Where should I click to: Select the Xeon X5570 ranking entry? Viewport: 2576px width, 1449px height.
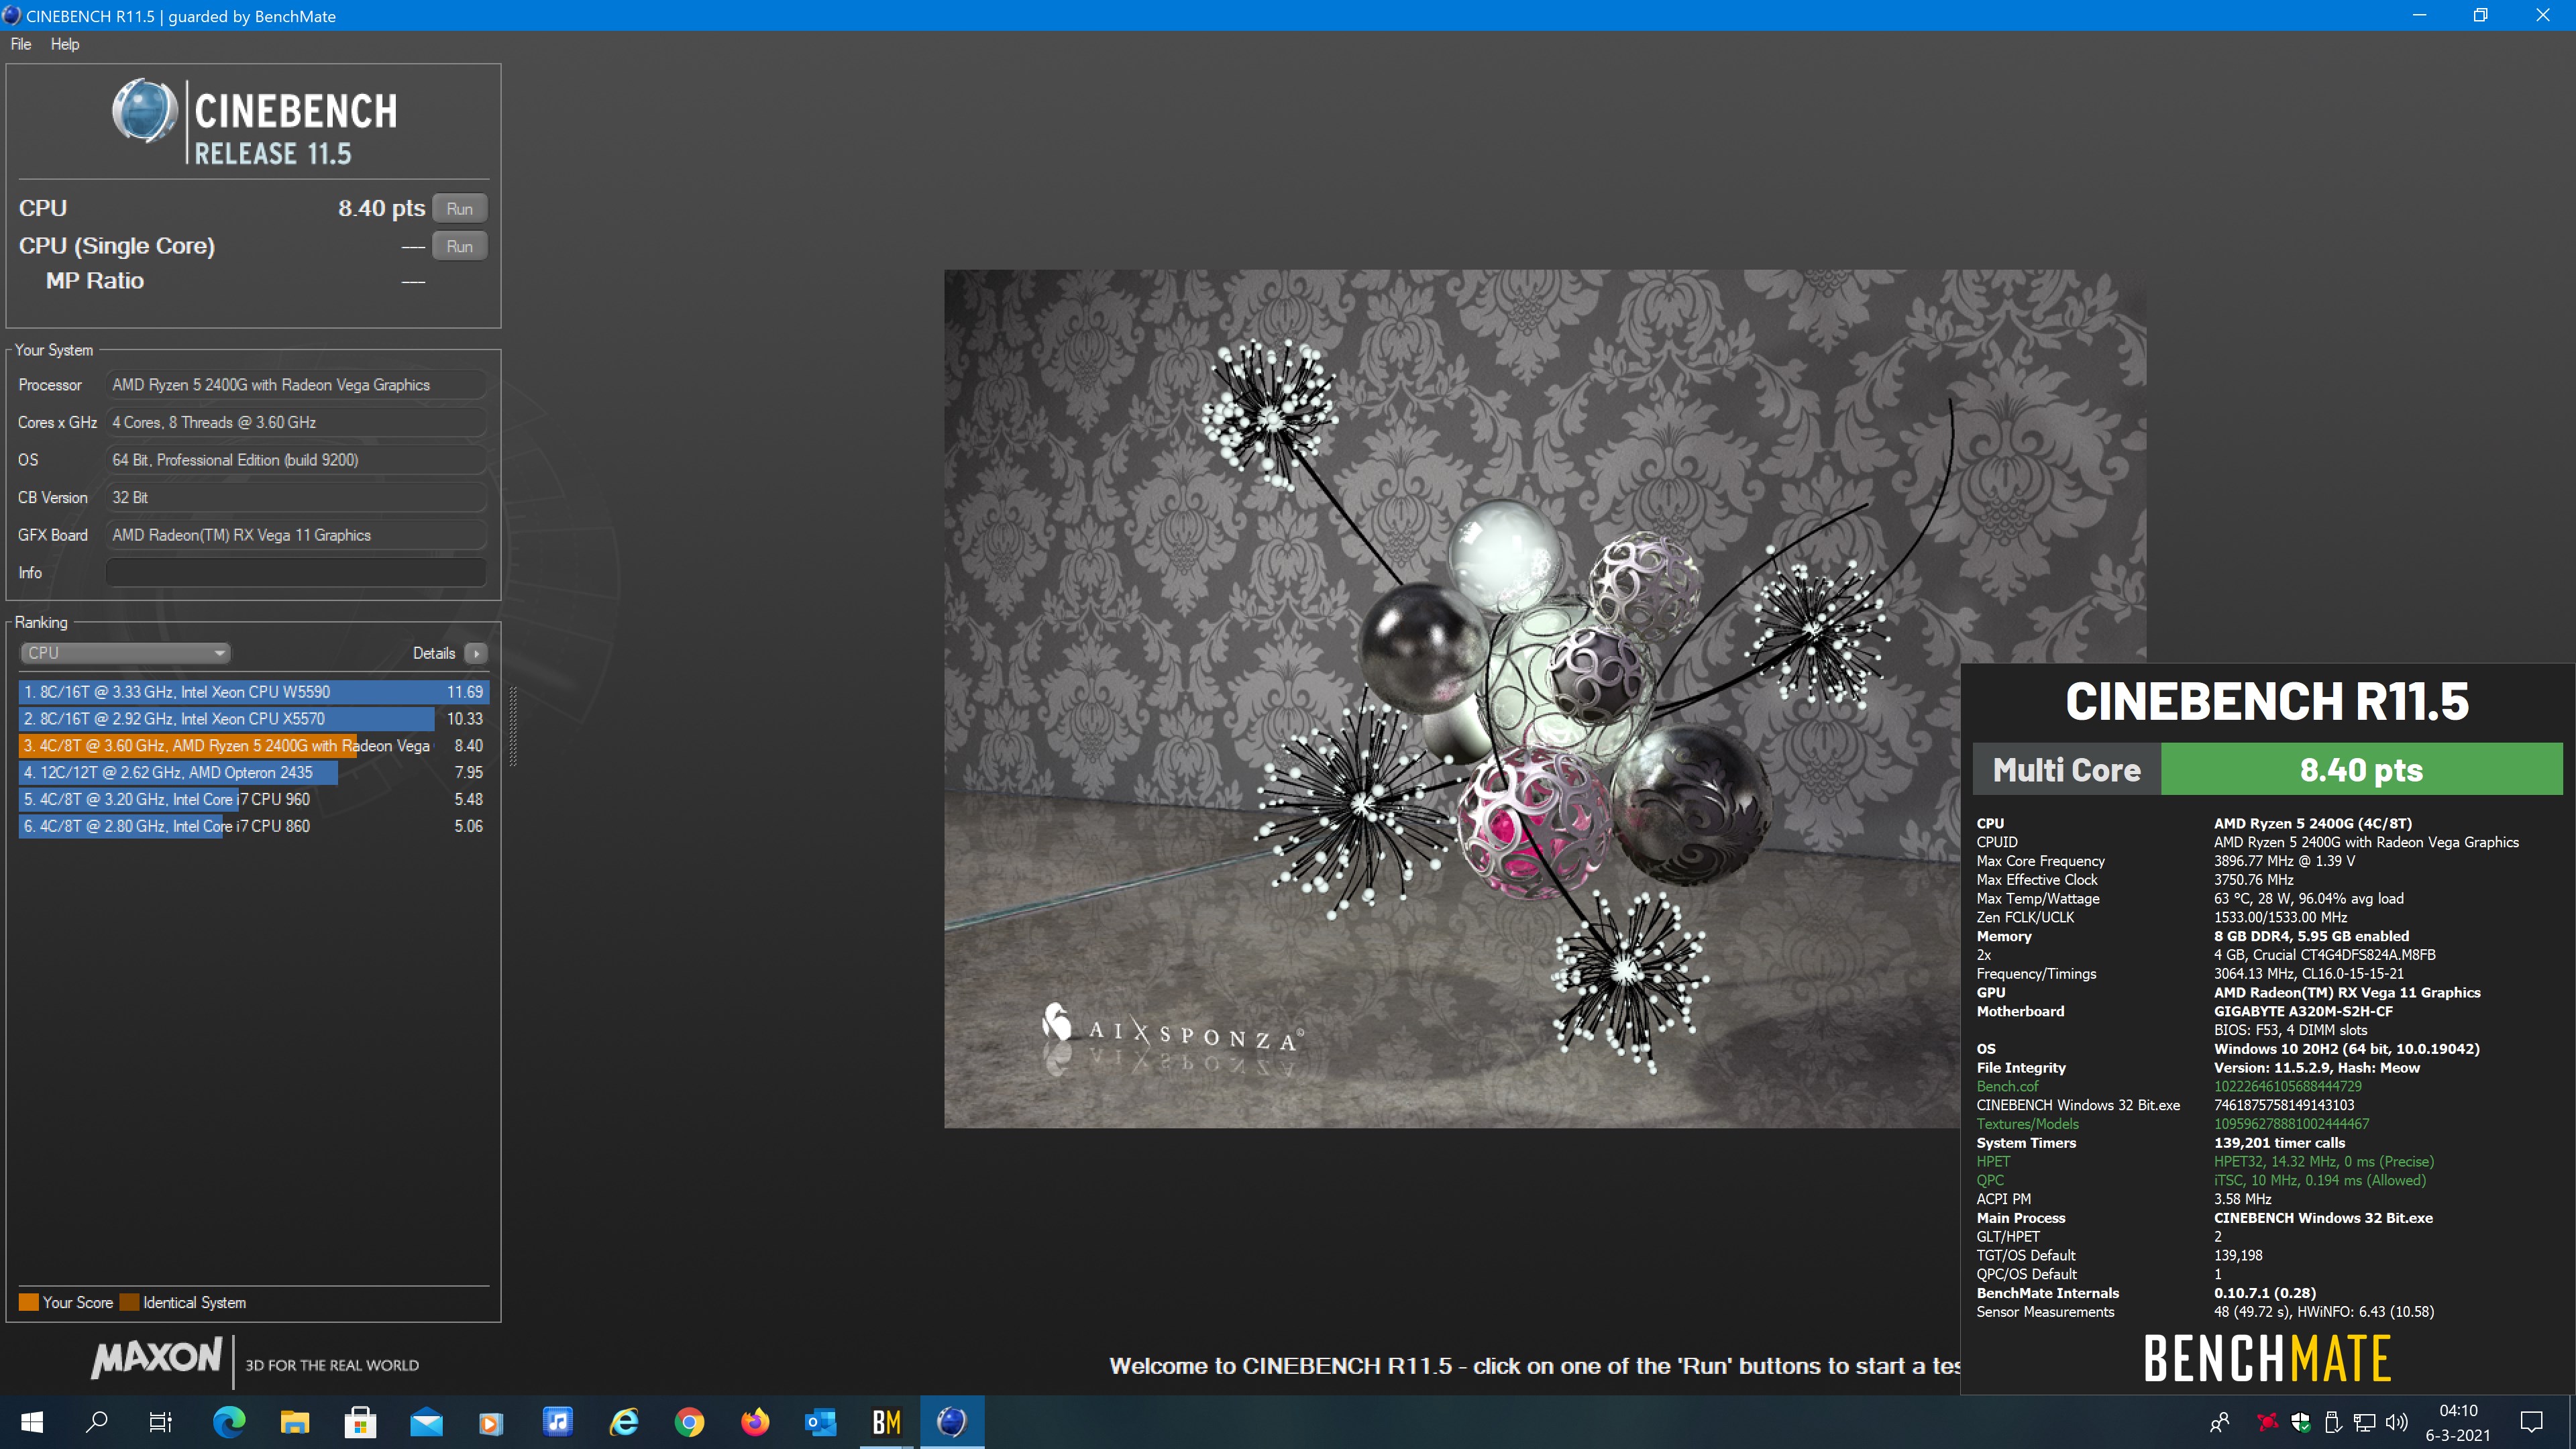253,719
